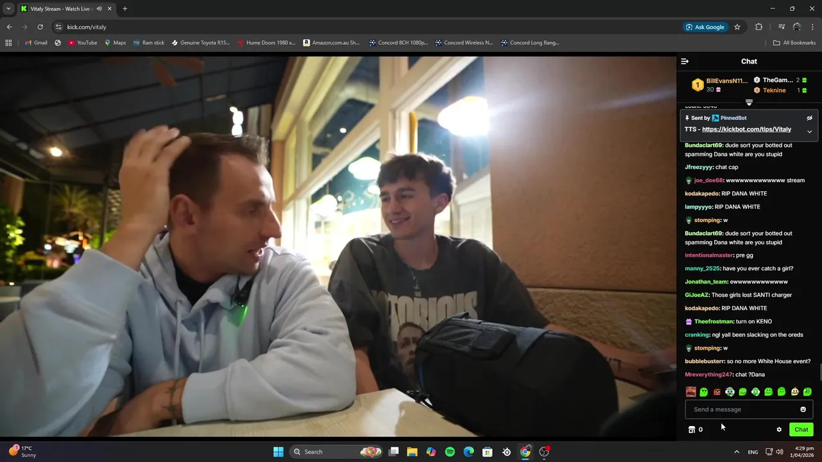
Task: Open PinnedBot user name
Action: 733,118
